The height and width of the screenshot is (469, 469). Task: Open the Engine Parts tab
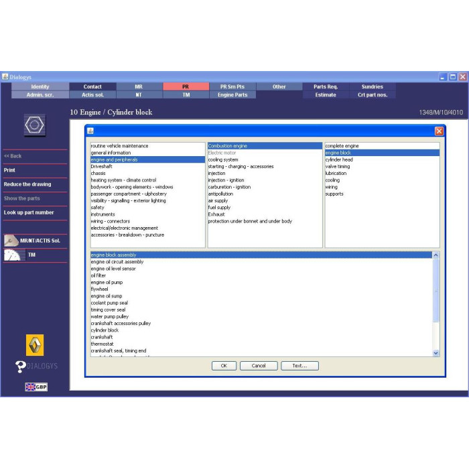(232, 95)
